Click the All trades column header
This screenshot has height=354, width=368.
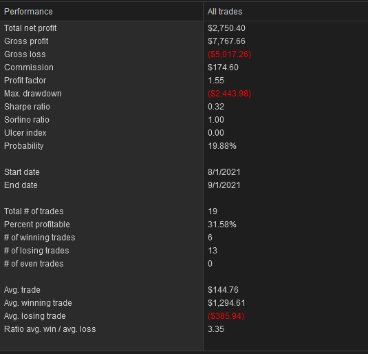285,12
